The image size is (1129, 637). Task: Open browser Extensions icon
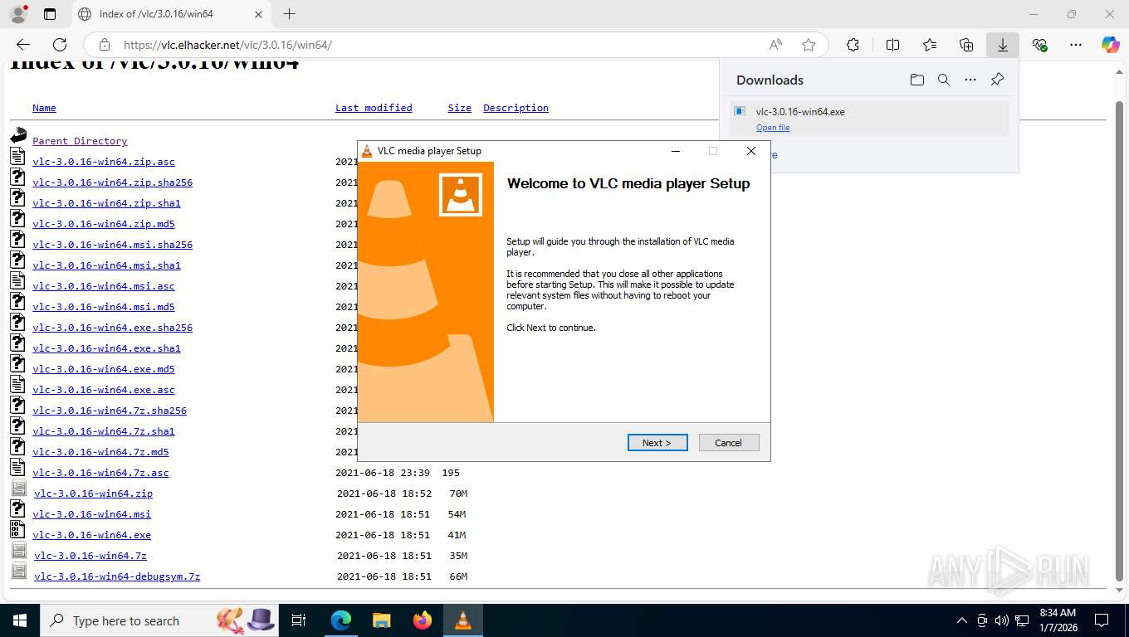(853, 45)
